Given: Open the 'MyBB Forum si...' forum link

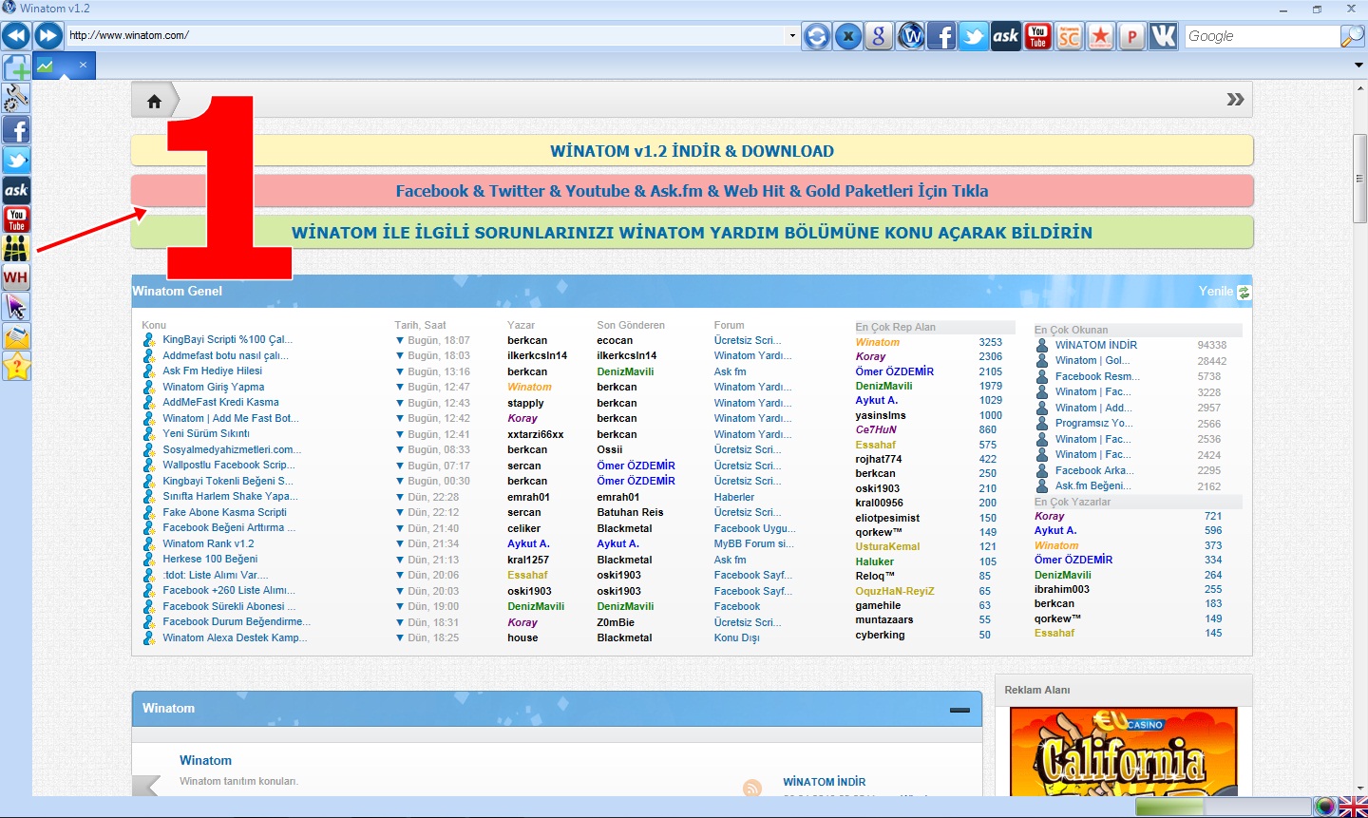Looking at the screenshot, I should click(x=753, y=544).
